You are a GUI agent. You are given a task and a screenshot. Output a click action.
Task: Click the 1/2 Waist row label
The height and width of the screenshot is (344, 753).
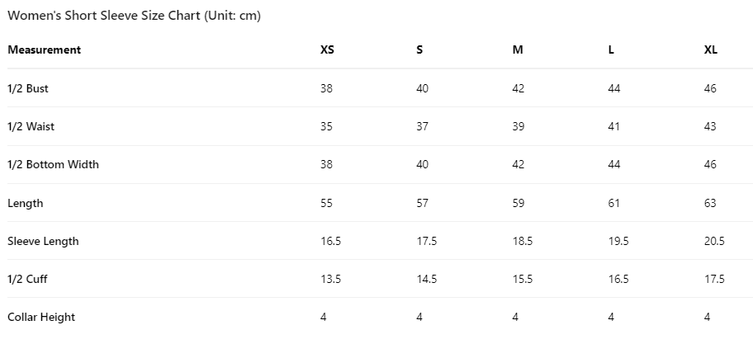point(31,126)
